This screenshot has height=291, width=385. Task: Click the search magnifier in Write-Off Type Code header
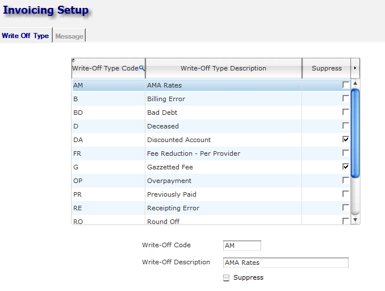(141, 68)
